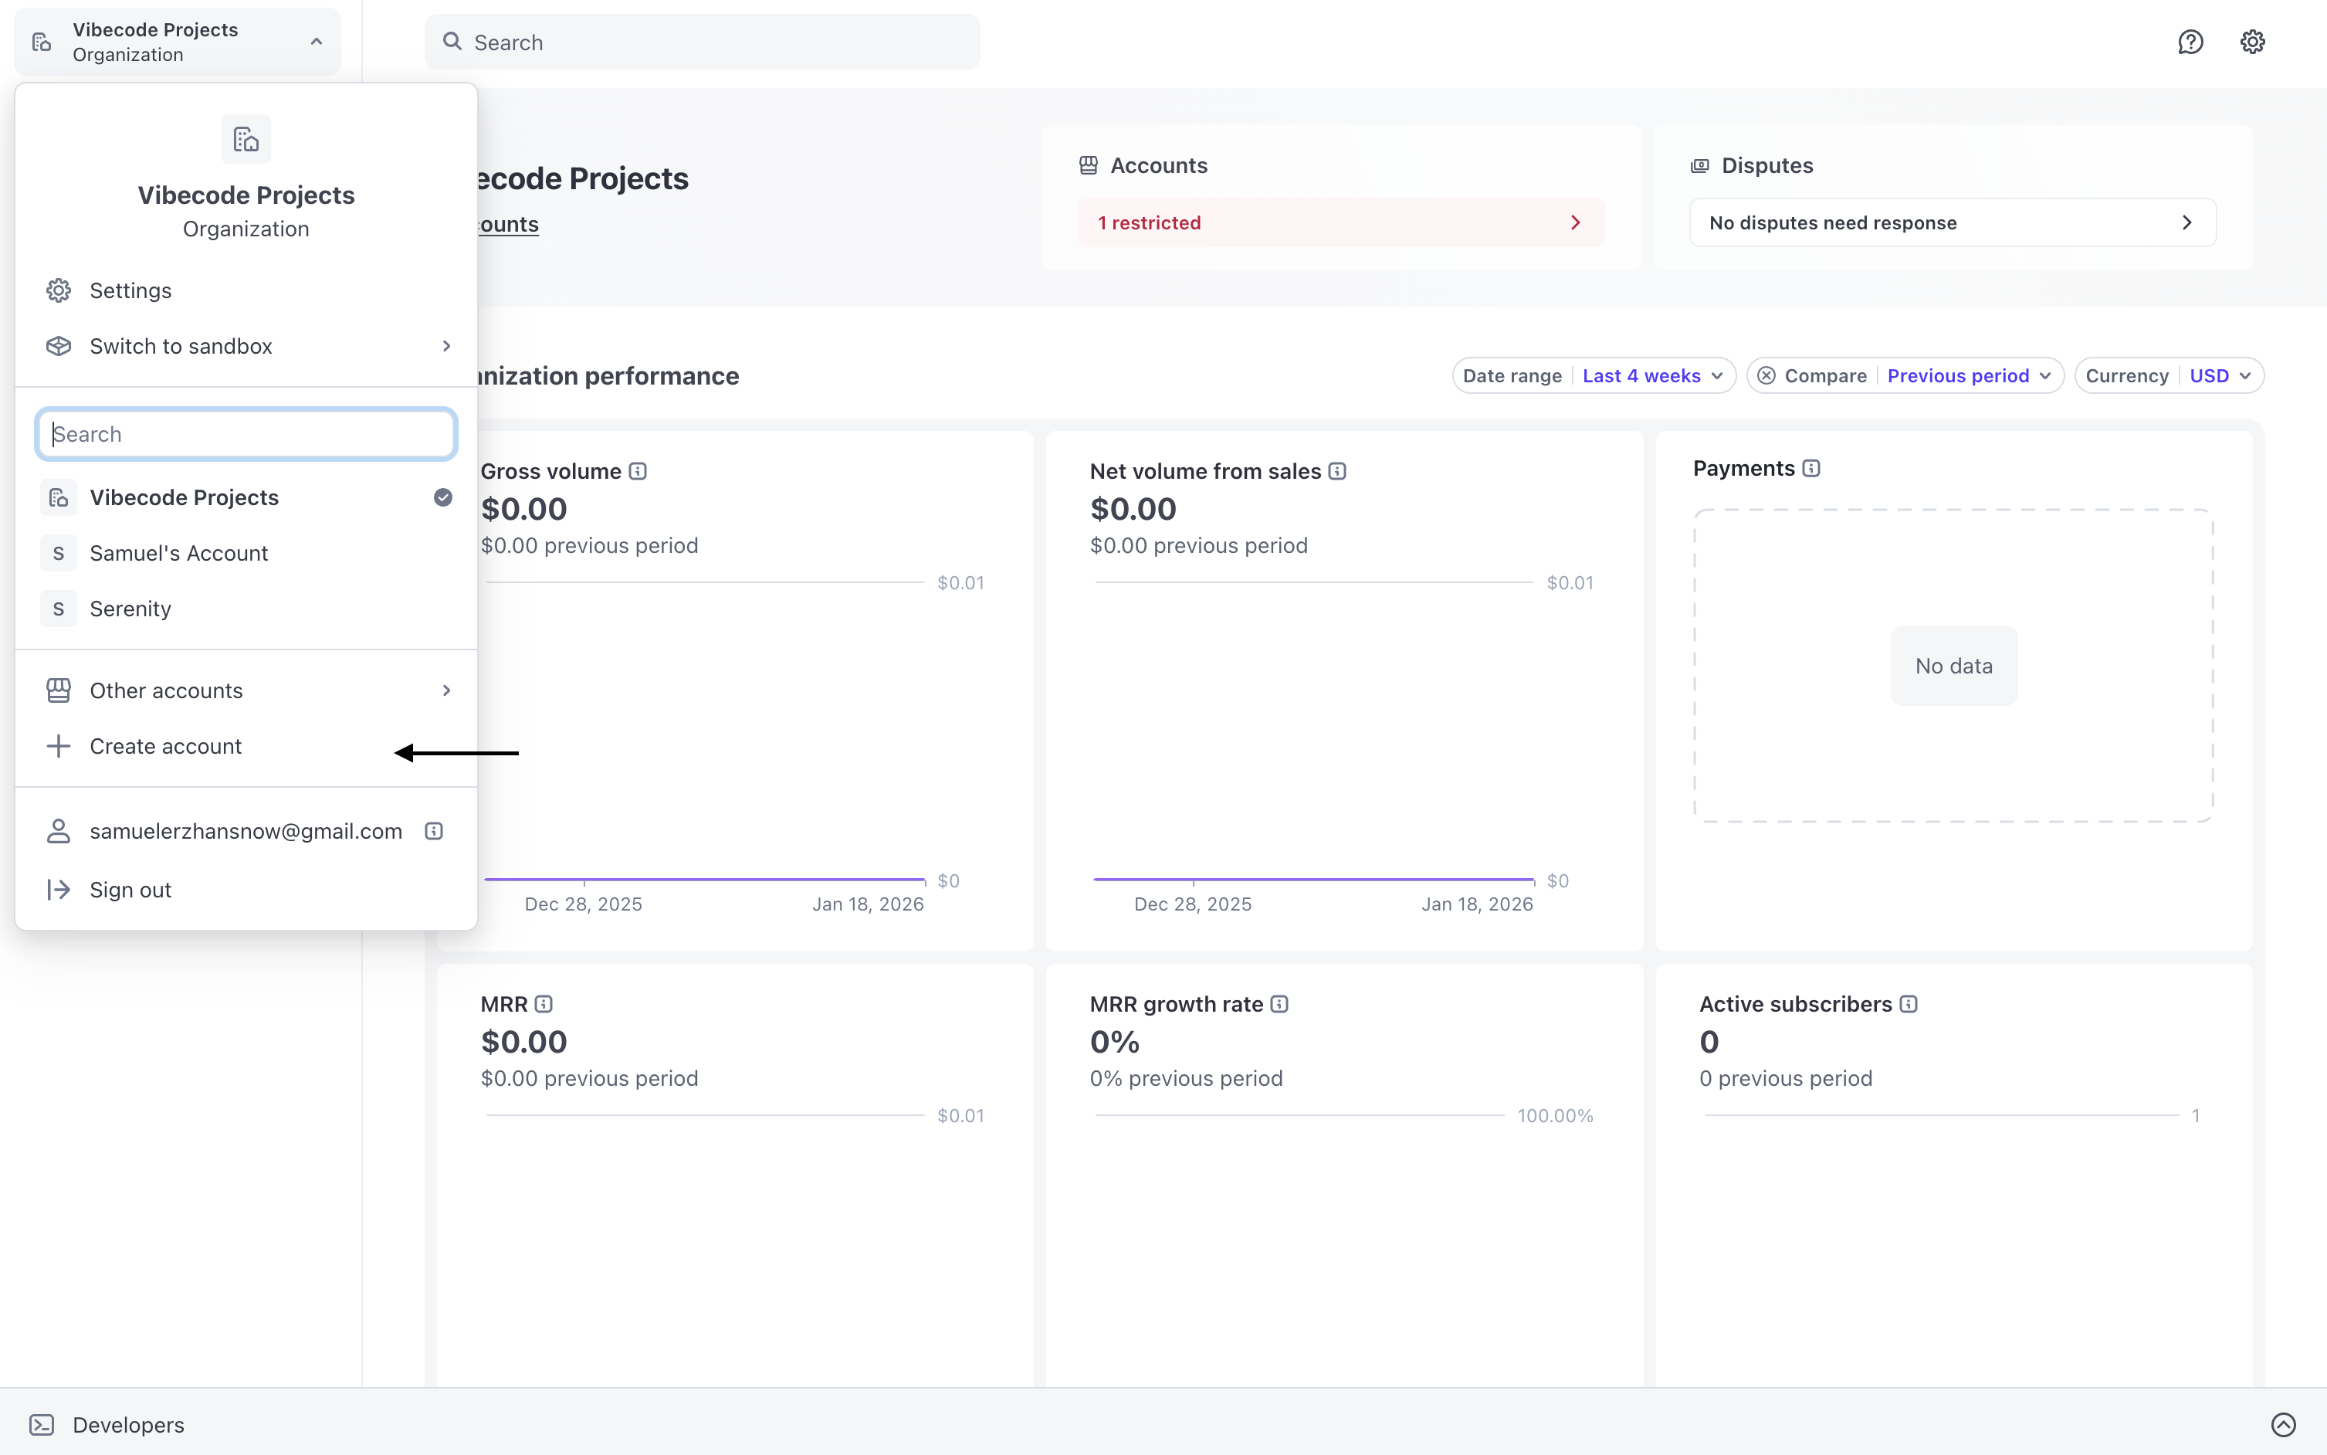2327x1455 pixels.
Task: Click the Developers terminal icon
Action: tap(42, 1424)
